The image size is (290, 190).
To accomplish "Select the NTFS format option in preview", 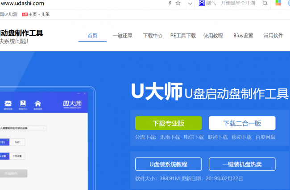I will 4,142.
